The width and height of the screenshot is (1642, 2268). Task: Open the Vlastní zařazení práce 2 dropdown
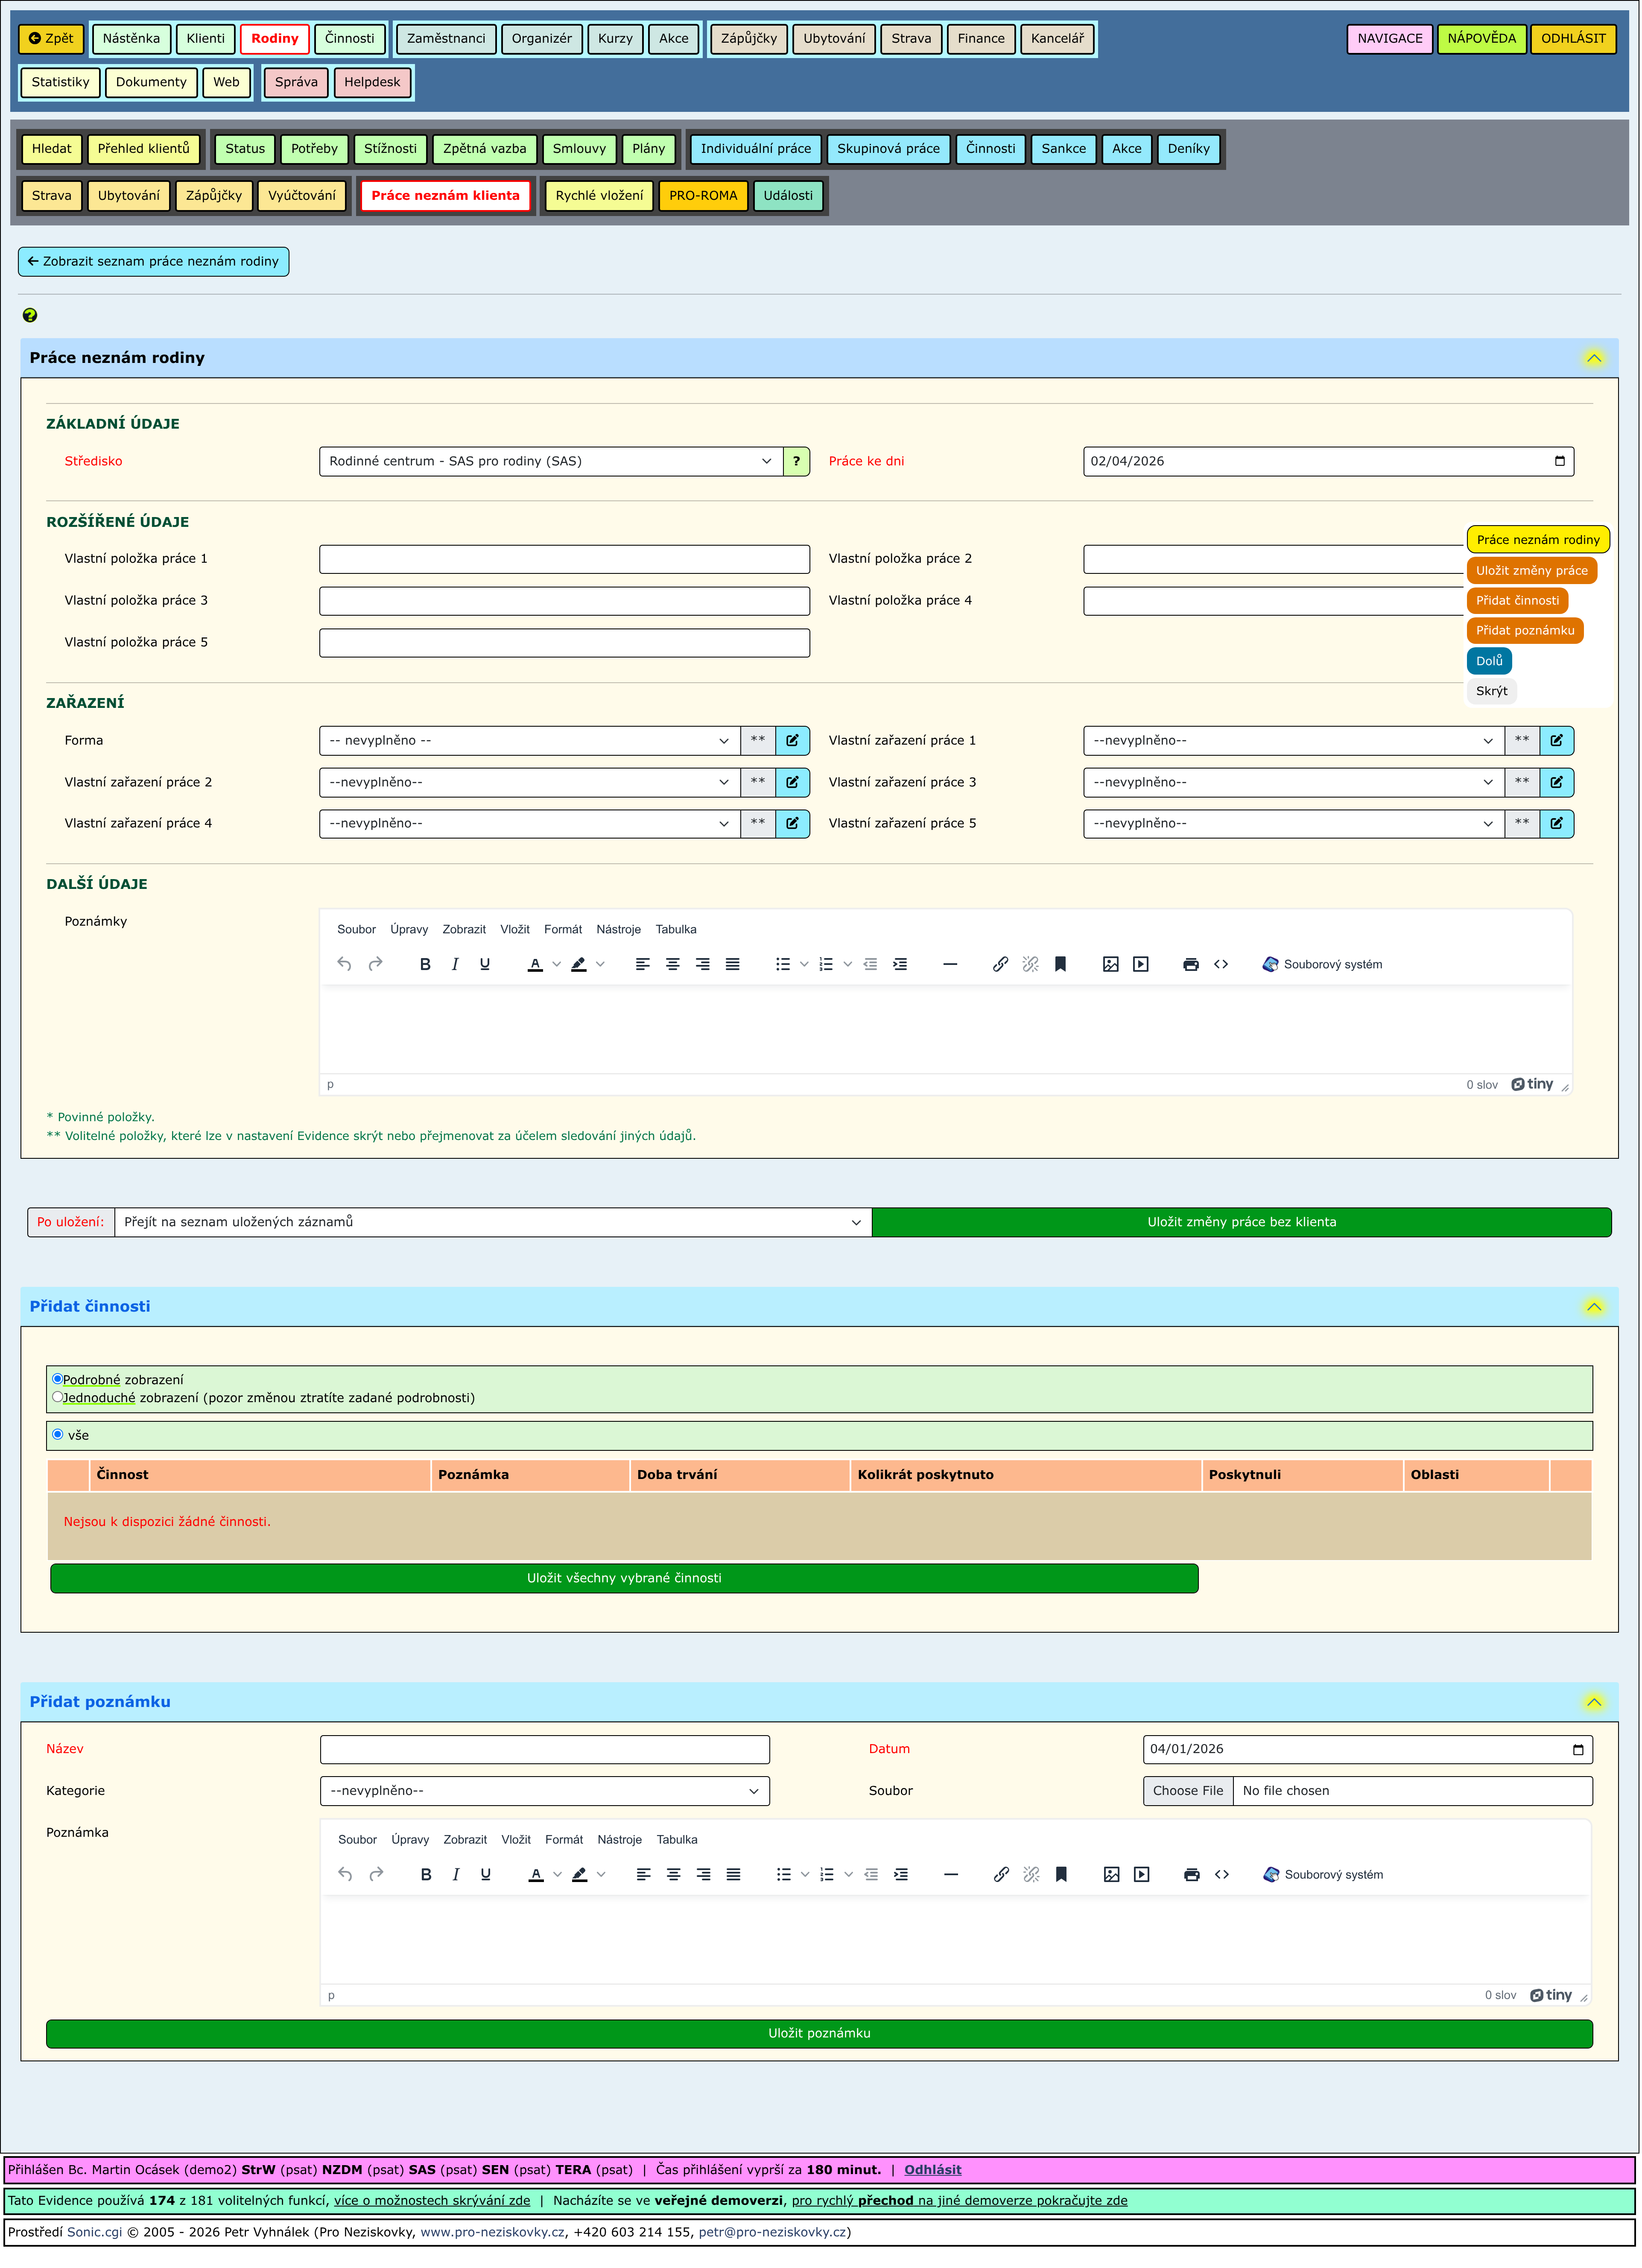coord(530,783)
